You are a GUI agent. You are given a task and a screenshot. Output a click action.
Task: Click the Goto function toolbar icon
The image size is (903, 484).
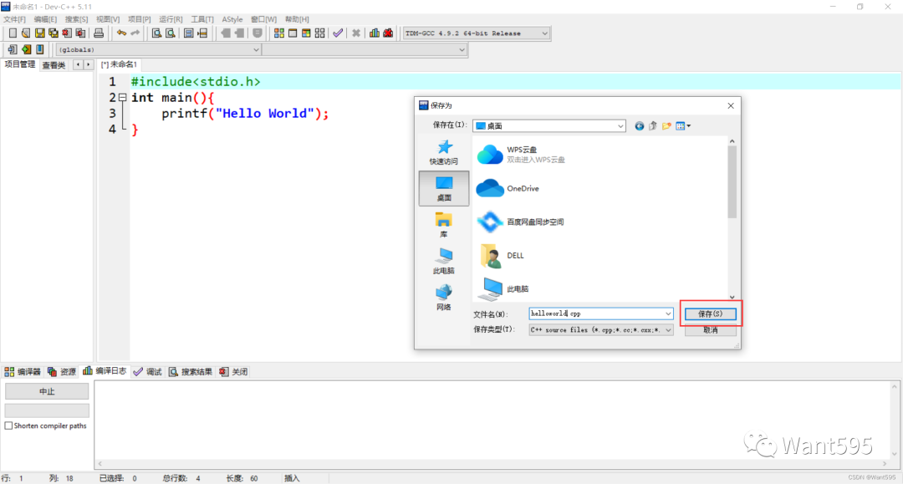188,33
